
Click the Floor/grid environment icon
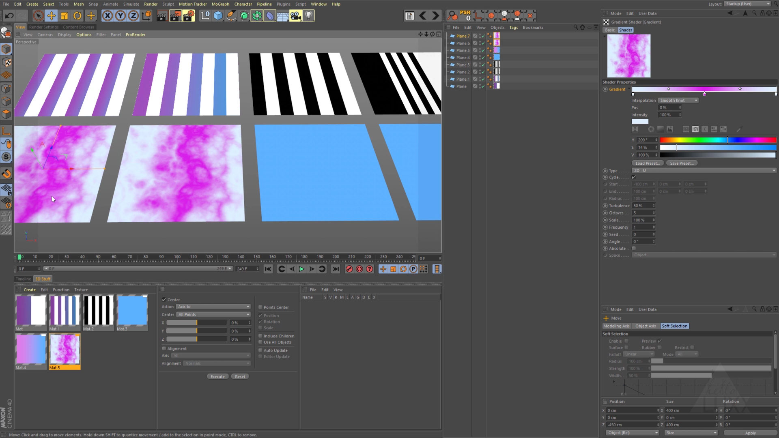pyautogui.click(x=282, y=16)
